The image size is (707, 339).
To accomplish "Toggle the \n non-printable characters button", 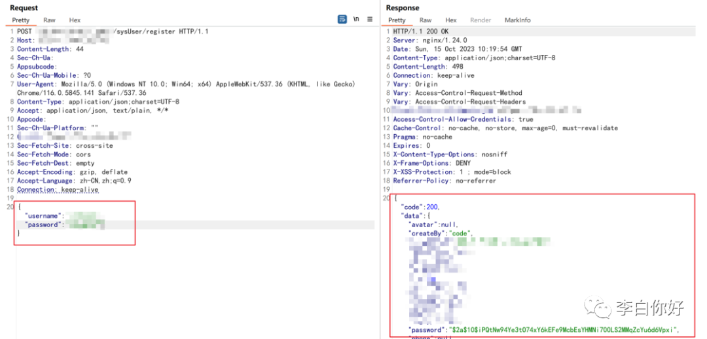I will [356, 20].
